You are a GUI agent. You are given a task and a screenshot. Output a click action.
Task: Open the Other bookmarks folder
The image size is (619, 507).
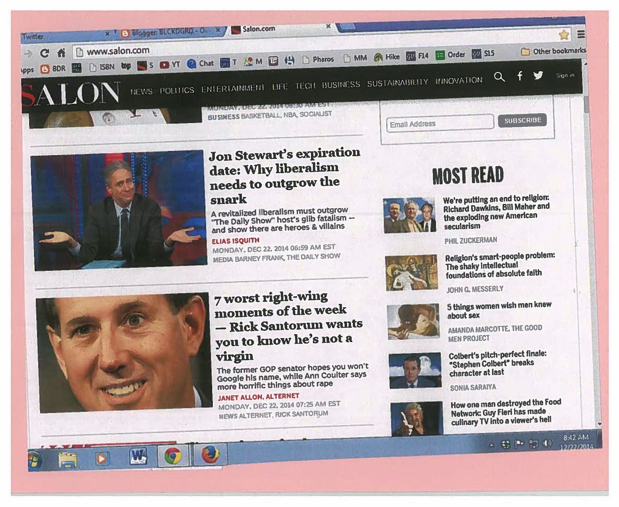click(x=553, y=51)
